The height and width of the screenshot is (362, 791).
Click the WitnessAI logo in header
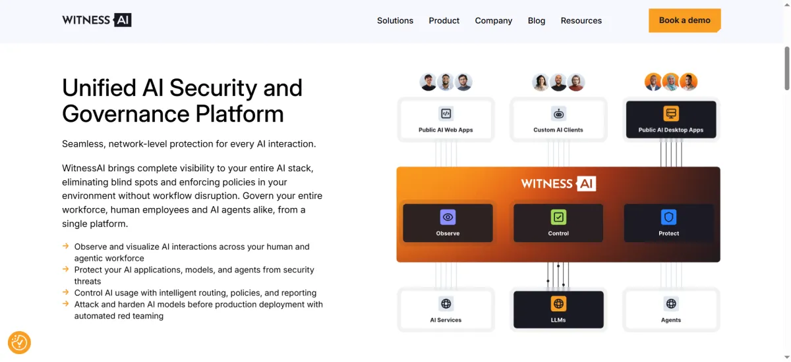(97, 20)
